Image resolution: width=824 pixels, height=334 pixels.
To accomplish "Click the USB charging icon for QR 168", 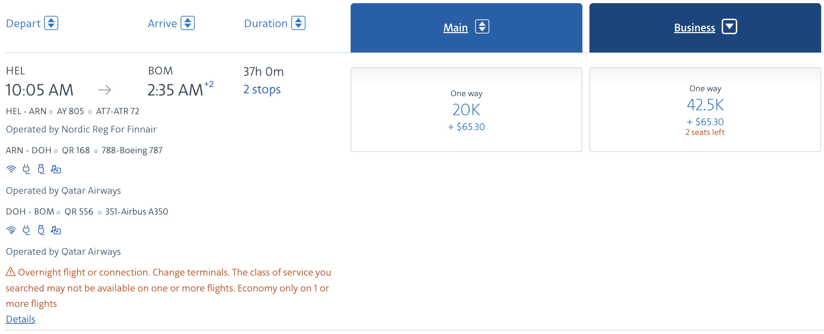I will 41,169.
